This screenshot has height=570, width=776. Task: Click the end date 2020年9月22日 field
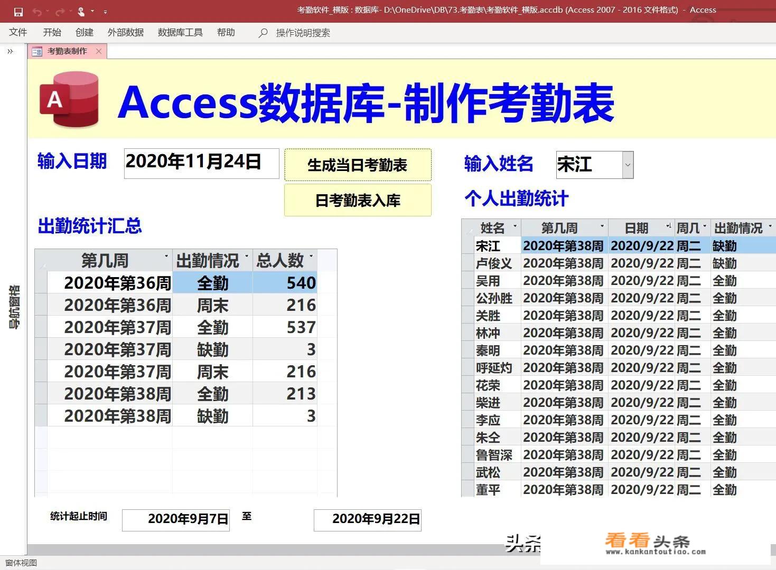(368, 520)
